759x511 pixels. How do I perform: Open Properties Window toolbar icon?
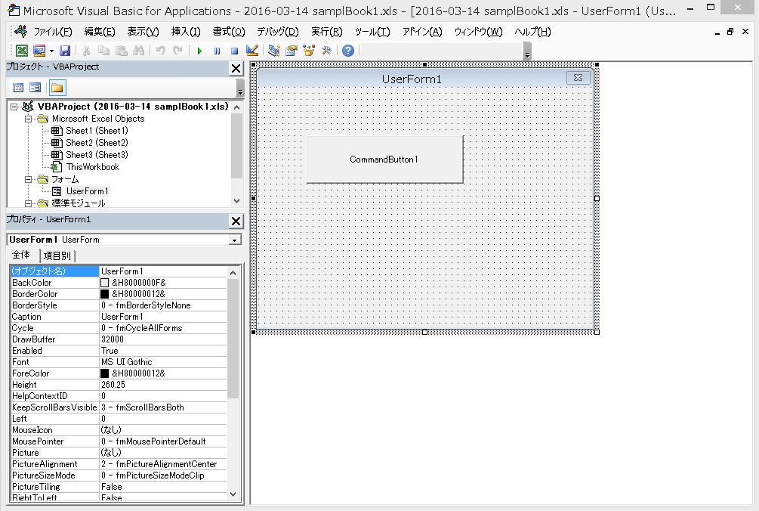[292, 51]
